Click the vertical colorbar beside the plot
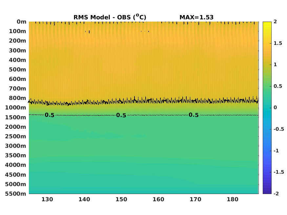Screen dimensions: 287x215 [267, 108]
